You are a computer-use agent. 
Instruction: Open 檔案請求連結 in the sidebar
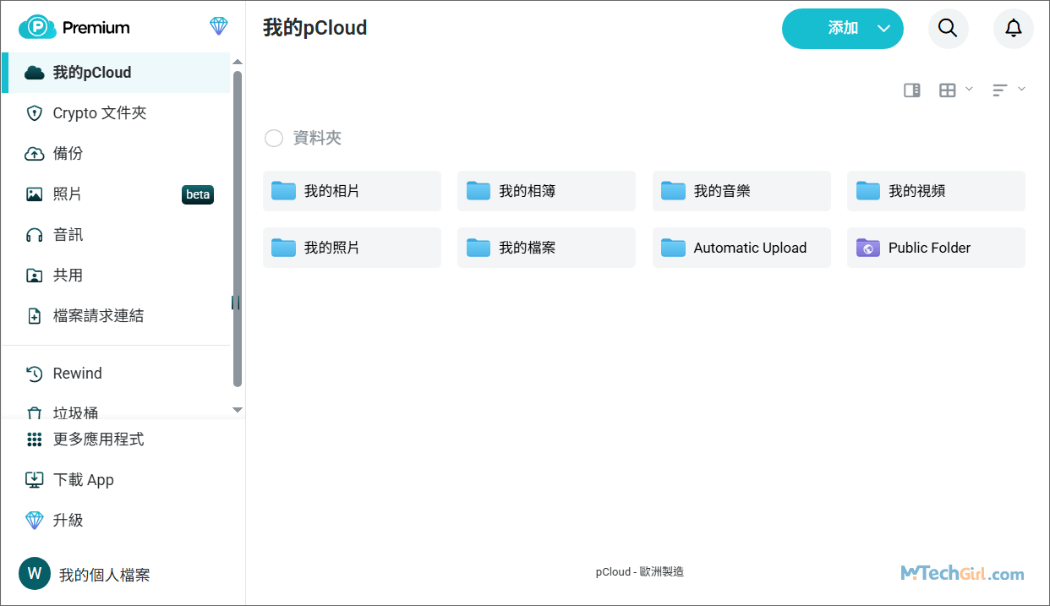(116, 316)
